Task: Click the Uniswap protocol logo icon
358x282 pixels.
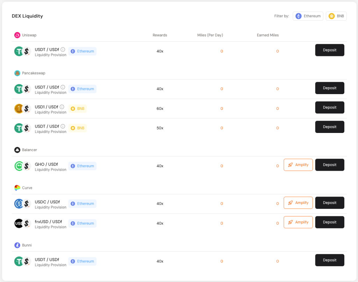Action: [x=17, y=35]
